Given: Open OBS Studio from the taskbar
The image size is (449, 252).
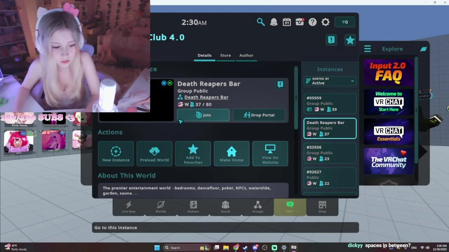Looking at the screenshot, I should (265, 248).
